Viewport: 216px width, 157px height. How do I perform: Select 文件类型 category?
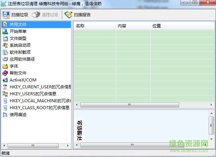click(x=18, y=38)
